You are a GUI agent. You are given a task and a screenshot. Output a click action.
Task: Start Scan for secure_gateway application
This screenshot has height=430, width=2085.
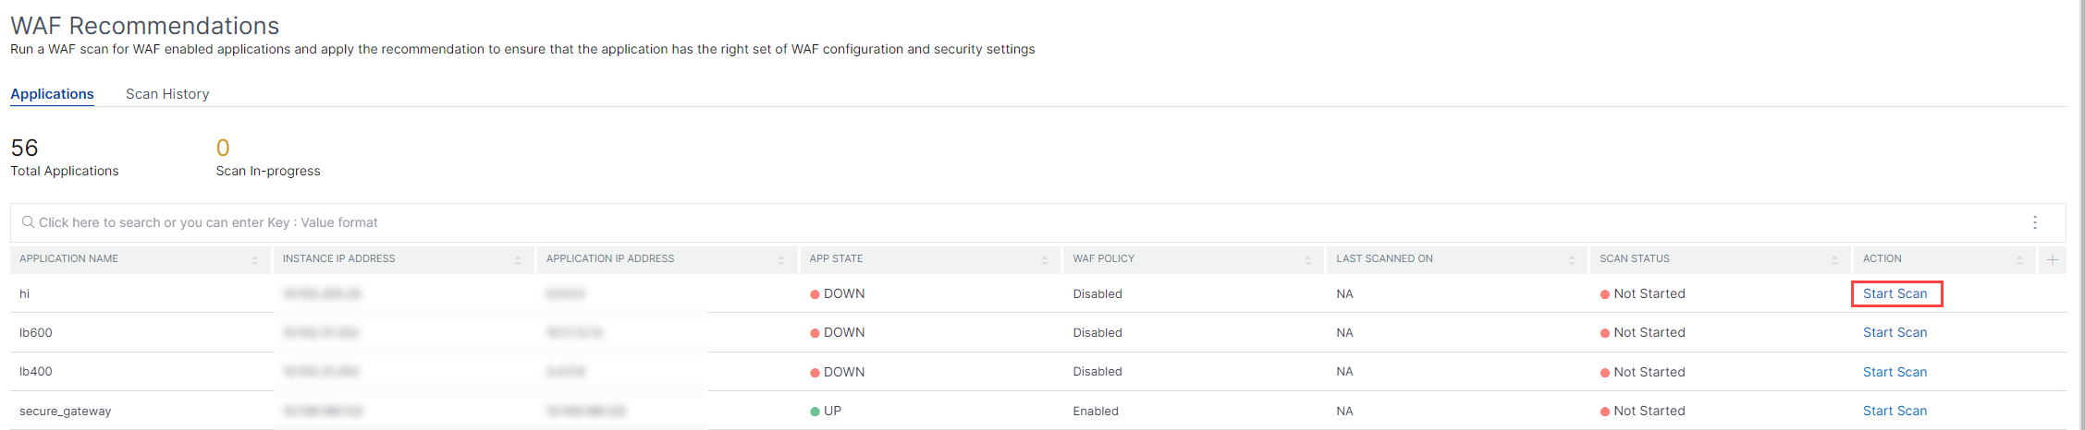(x=1895, y=411)
